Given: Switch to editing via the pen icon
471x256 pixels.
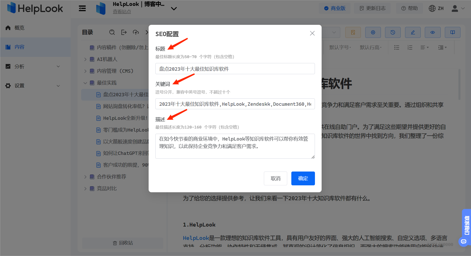Looking at the screenshot, I should (x=412, y=32).
